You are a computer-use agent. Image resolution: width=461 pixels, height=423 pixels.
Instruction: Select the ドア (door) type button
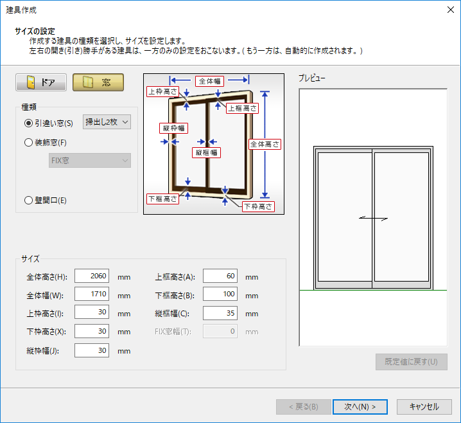(x=40, y=82)
